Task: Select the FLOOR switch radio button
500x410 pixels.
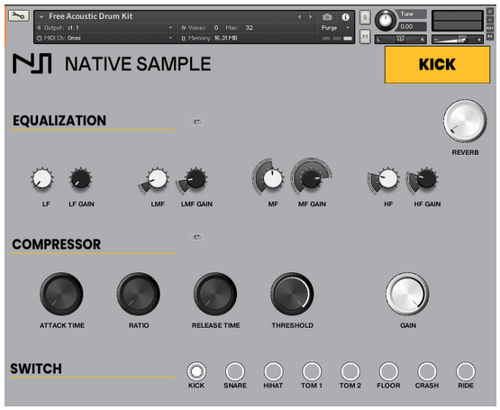Action: (388, 372)
